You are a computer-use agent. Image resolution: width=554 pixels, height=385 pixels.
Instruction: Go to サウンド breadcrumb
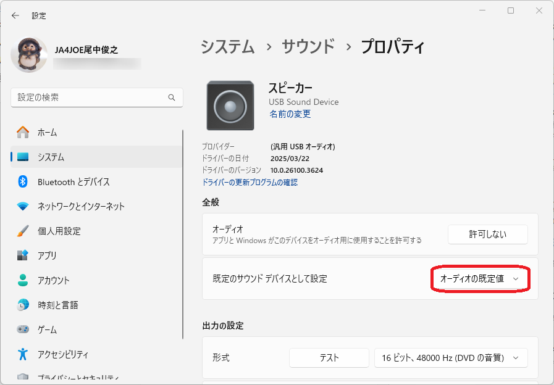[x=308, y=46]
